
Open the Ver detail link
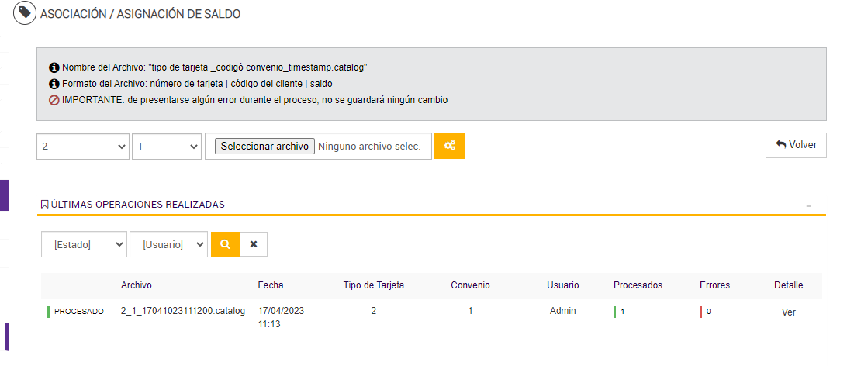tap(789, 312)
